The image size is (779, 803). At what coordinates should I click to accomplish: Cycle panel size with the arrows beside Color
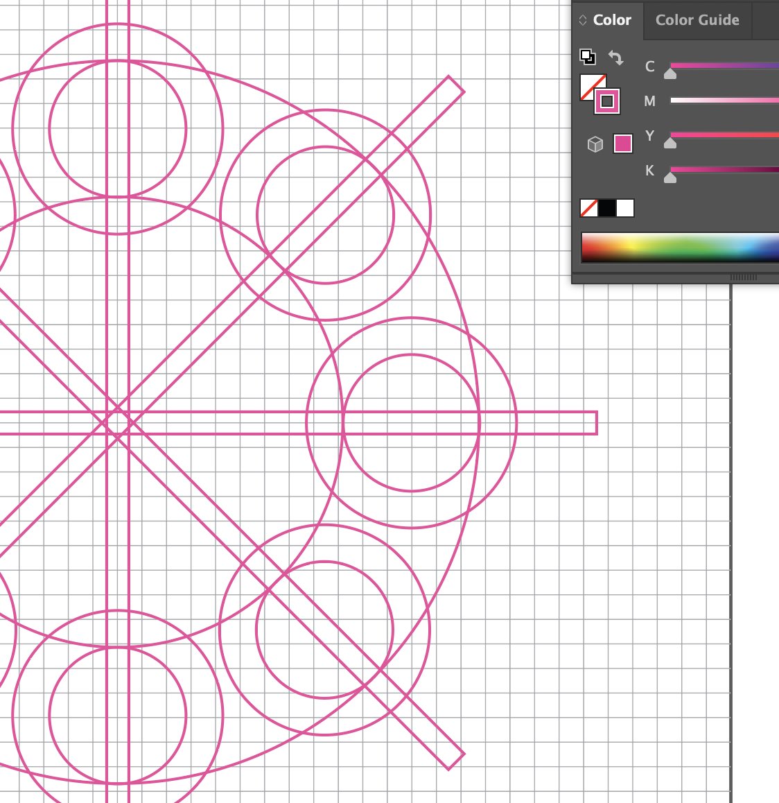[x=582, y=20]
